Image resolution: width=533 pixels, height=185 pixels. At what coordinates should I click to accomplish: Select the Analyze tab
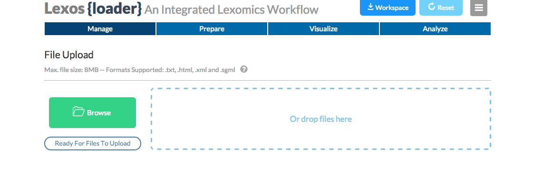click(435, 29)
